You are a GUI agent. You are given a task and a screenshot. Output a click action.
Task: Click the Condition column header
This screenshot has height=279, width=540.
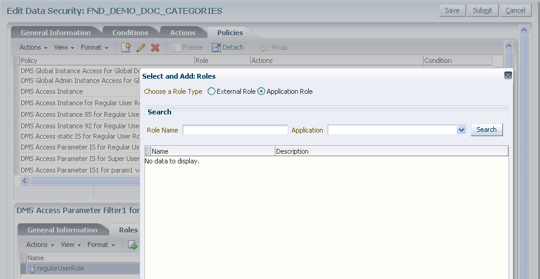coord(458,61)
